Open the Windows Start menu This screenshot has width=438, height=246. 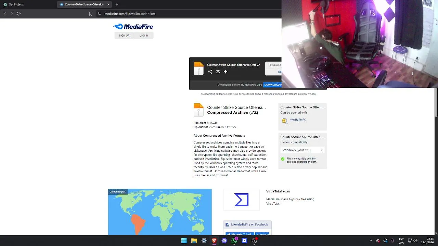[x=184, y=241]
